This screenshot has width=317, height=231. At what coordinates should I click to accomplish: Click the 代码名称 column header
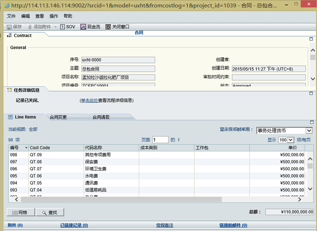[x=111, y=148]
